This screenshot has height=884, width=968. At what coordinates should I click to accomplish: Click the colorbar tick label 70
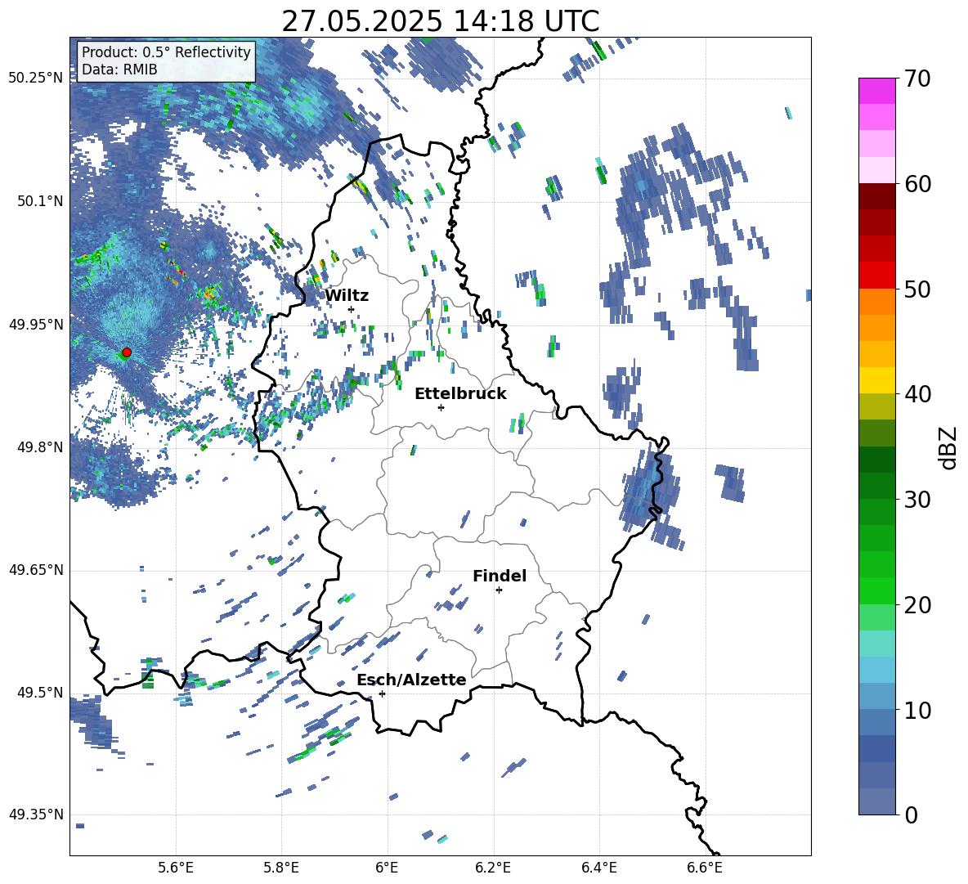(917, 79)
